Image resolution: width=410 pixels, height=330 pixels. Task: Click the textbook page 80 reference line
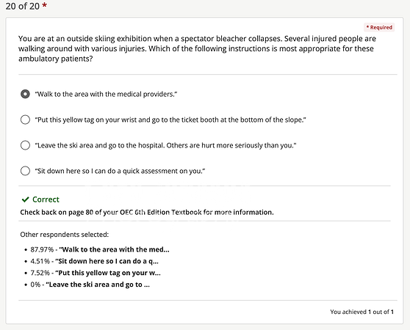[x=147, y=212]
